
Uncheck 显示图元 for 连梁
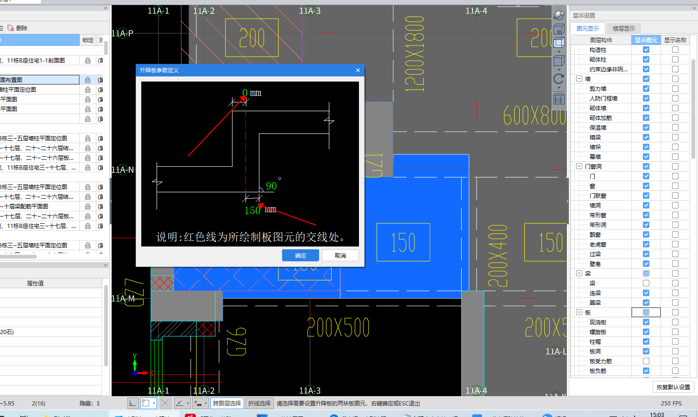click(x=646, y=293)
